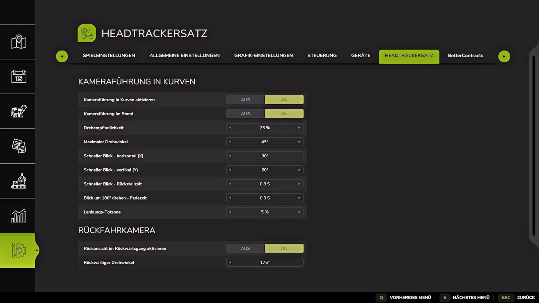Increase Maximaler Drehwinkel with right arrow
Viewport: 539px width, 303px height.
point(299,142)
